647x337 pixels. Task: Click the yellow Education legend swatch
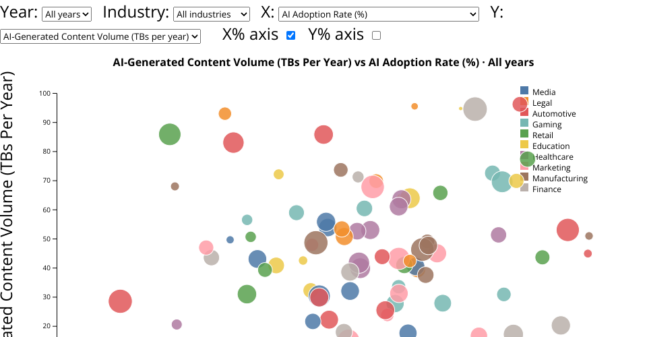click(524, 145)
